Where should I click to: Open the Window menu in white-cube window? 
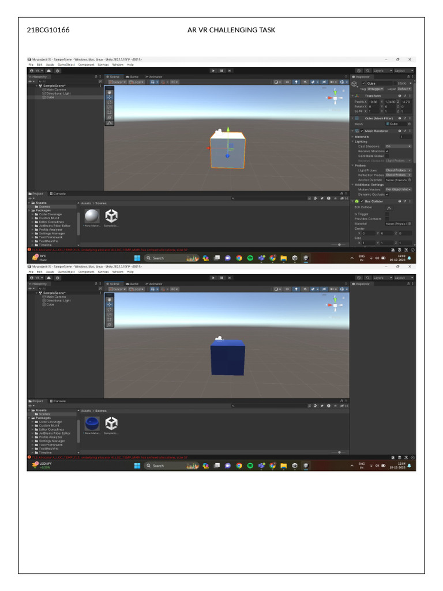[x=118, y=65]
